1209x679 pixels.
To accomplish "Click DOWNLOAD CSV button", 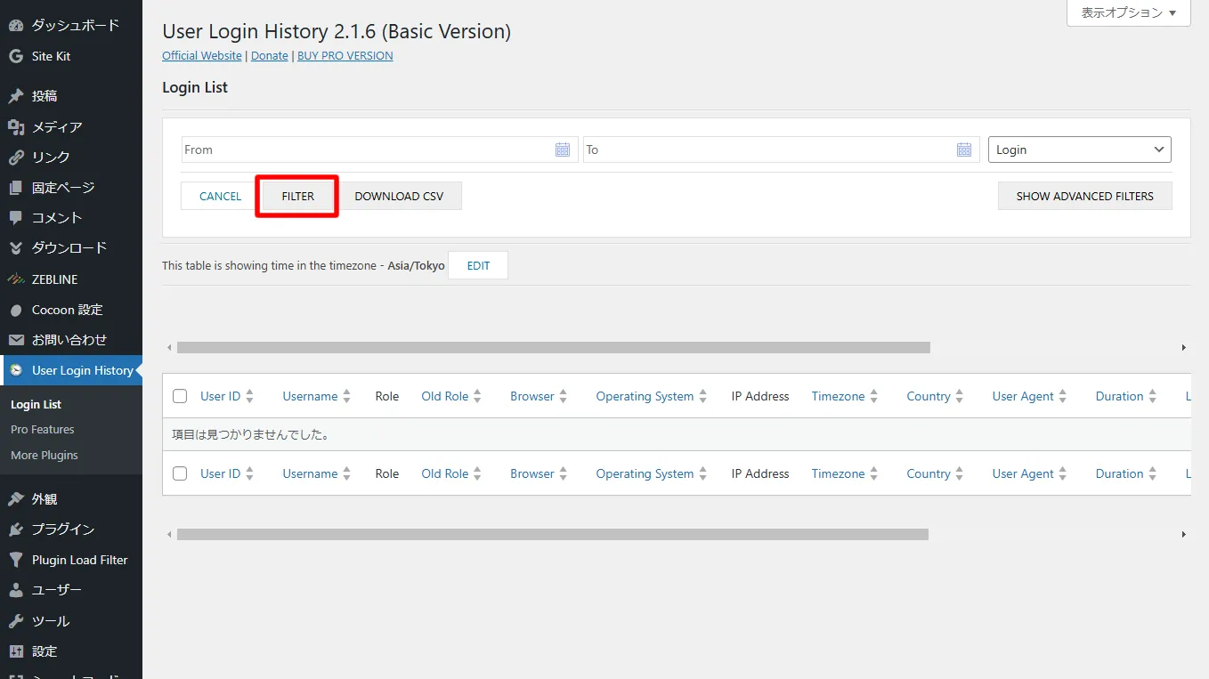I will pos(399,196).
